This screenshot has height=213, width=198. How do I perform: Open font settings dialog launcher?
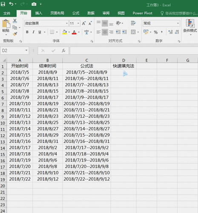point(92,41)
